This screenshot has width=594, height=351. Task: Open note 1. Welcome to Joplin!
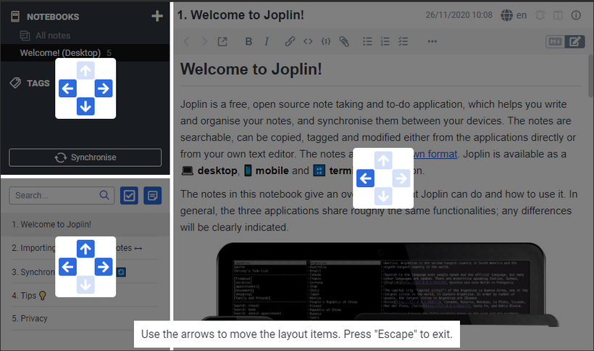pos(85,224)
